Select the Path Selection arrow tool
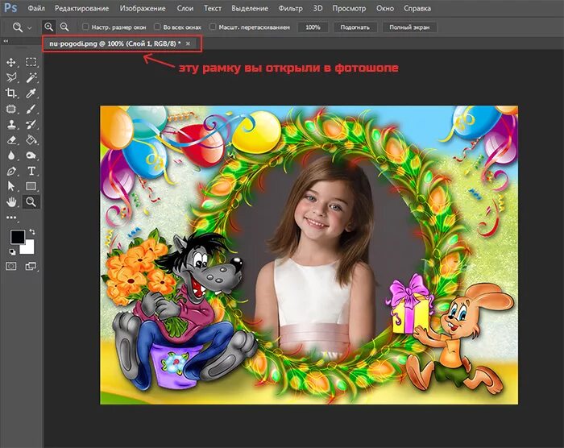564x448 pixels. [11, 186]
